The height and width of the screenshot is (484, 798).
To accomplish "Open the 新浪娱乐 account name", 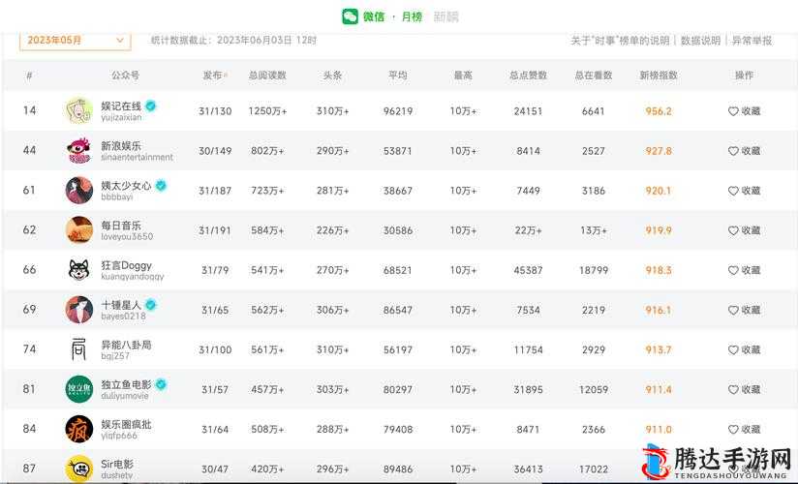I will click(121, 145).
